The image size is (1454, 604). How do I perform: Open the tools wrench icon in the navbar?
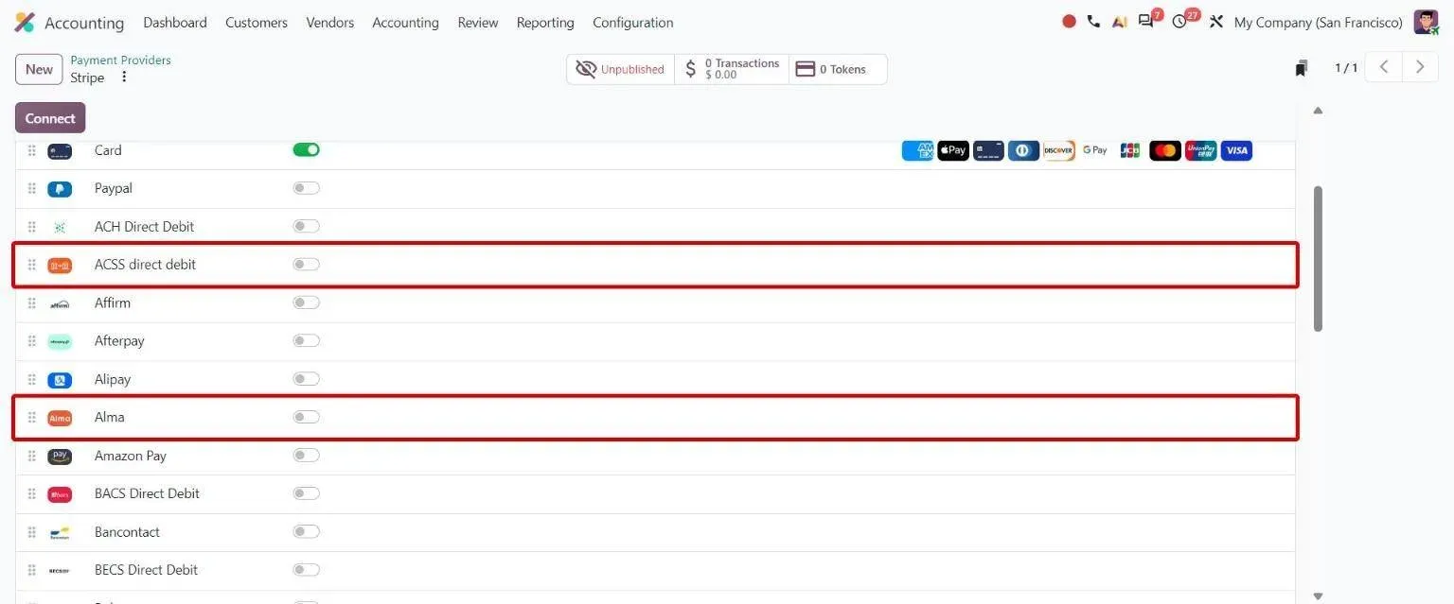1216,22
